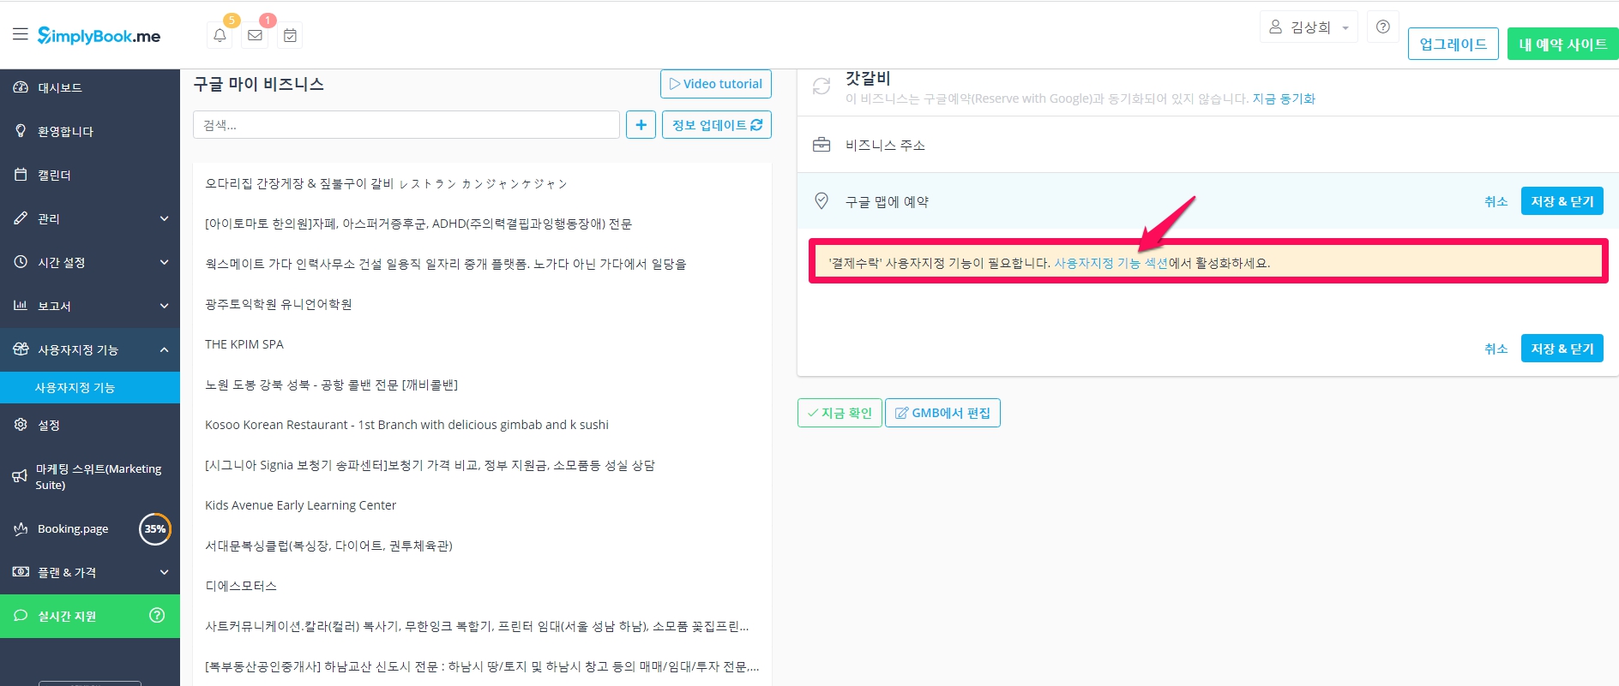Click the Booking.page 35% progress indicator
1619x686 pixels.
154,529
